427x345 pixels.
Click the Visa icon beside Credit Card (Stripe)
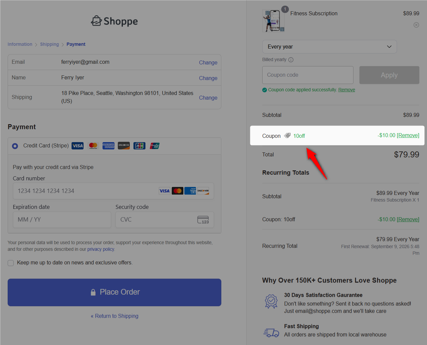click(x=78, y=146)
